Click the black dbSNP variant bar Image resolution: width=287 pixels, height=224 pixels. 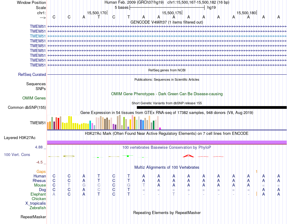(212, 108)
